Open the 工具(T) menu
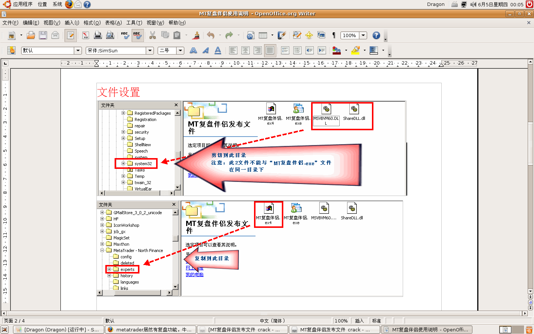 134,23
